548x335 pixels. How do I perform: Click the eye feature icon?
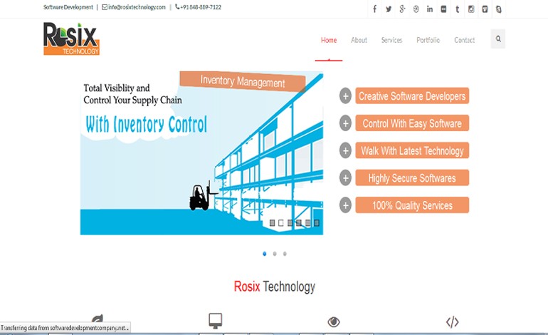point(334,321)
